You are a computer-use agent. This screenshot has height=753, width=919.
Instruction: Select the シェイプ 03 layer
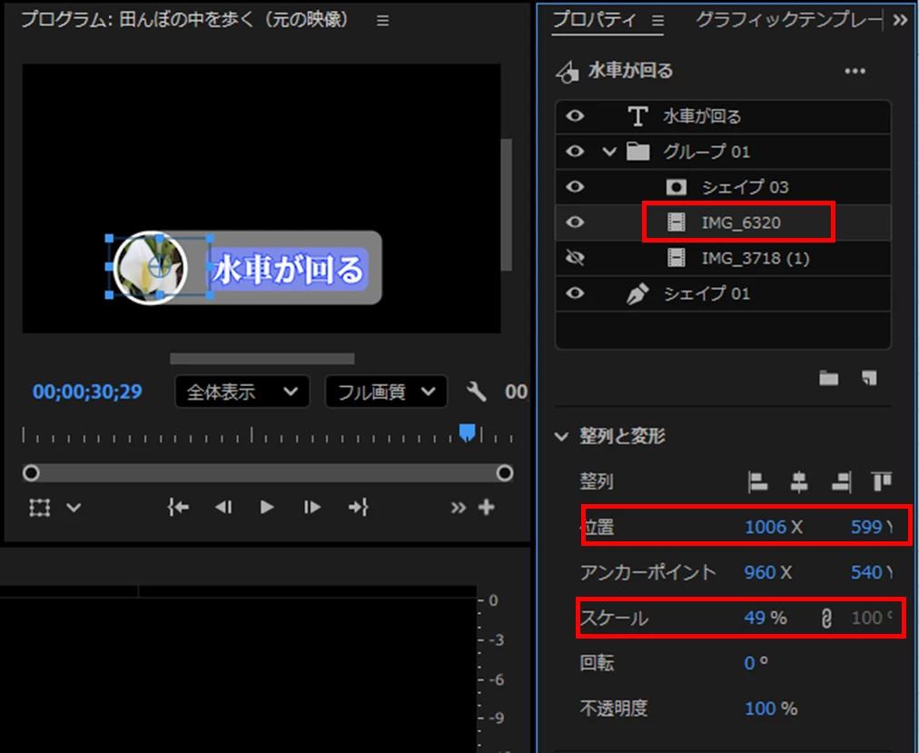[723, 187]
